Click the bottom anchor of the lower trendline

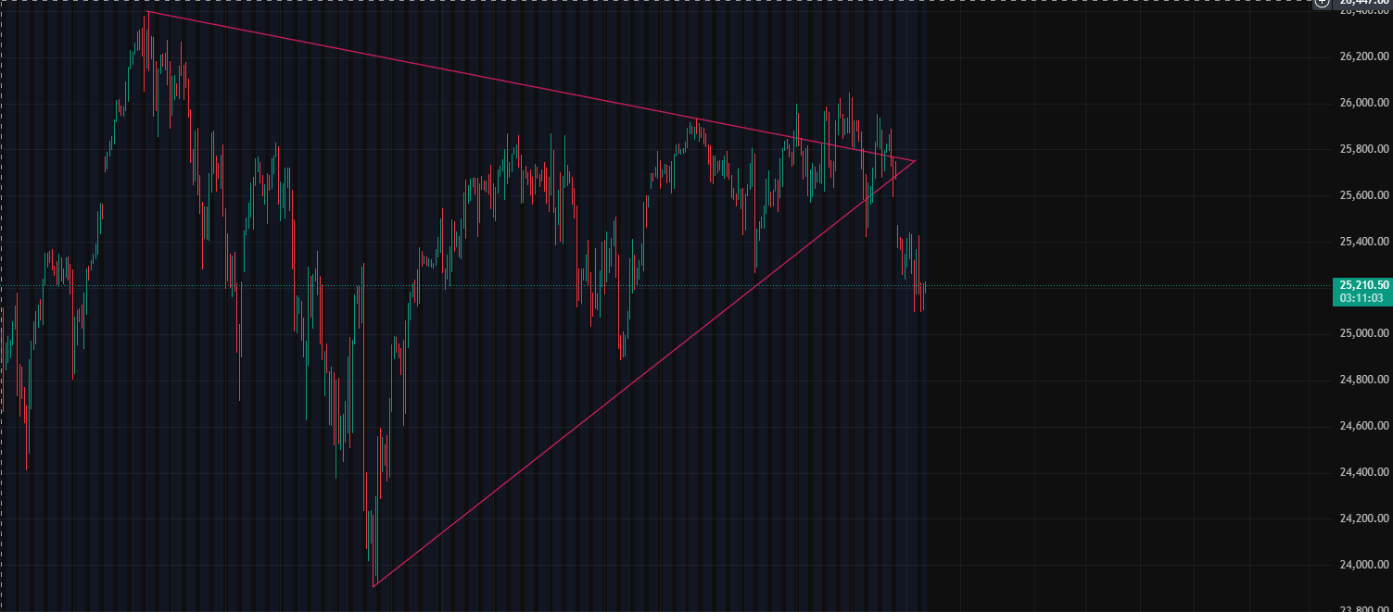pos(374,586)
